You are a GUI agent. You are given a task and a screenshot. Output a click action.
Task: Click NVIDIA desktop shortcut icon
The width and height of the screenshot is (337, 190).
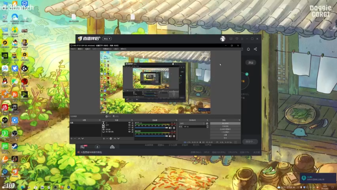click(5, 55)
